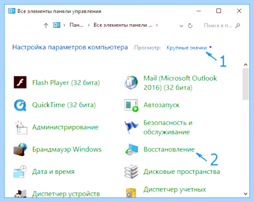This screenshot has height=202, width=254.
Task: Click the window title bar Control Panel icon
Action: point(11,11)
